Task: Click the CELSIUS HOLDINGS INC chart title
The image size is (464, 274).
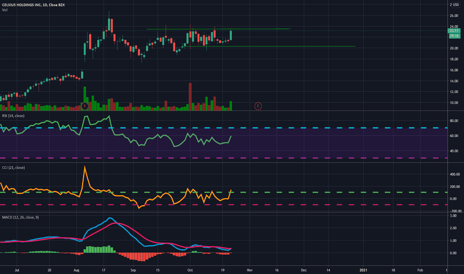Action: 33,5
